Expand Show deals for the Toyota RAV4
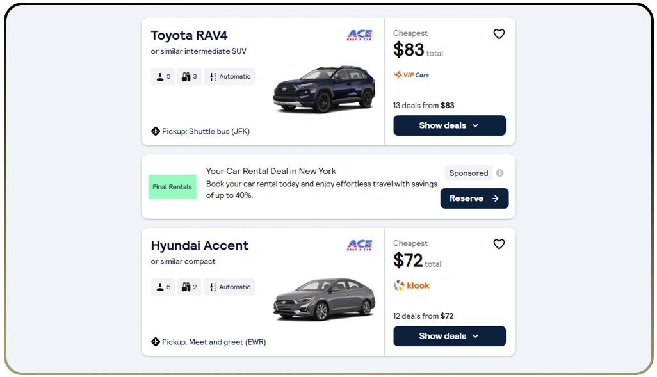657x377 pixels. (449, 125)
